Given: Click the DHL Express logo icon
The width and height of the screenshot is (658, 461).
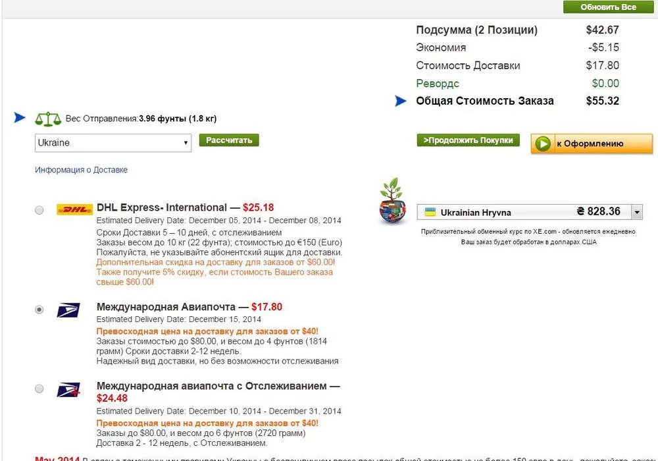Looking at the screenshot, I should (75, 209).
